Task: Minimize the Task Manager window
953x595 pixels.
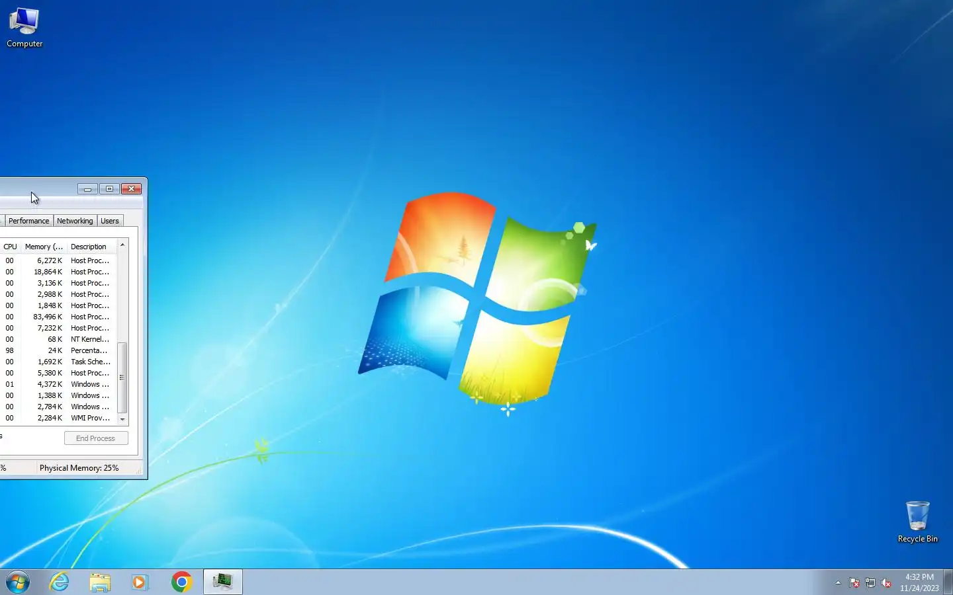Action: (x=87, y=189)
